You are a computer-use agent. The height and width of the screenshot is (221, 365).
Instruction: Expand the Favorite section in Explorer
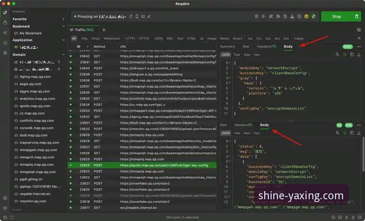pyautogui.click(x=63, y=19)
